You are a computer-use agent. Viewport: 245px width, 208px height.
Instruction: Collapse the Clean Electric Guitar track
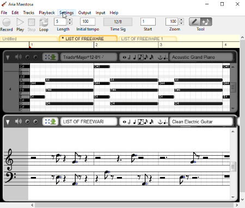point(8,122)
